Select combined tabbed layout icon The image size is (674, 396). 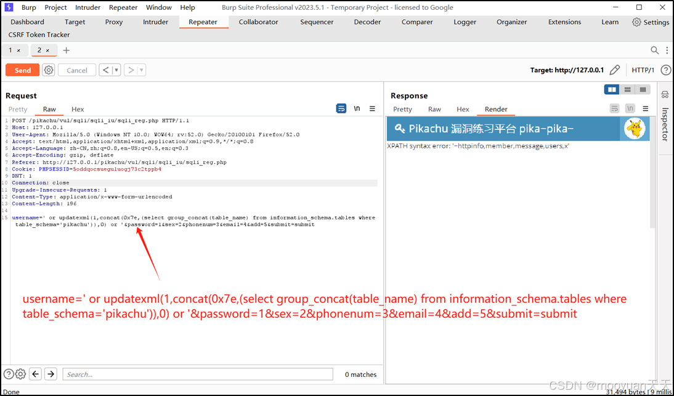tap(643, 89)
